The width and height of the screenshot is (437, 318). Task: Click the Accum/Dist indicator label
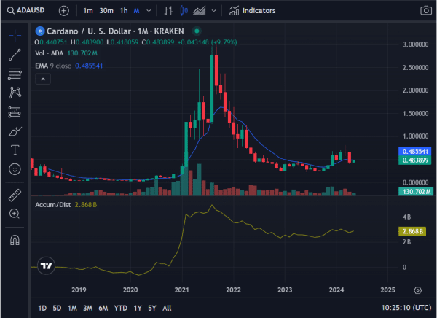pyautogui.click(x=53, y=205)
